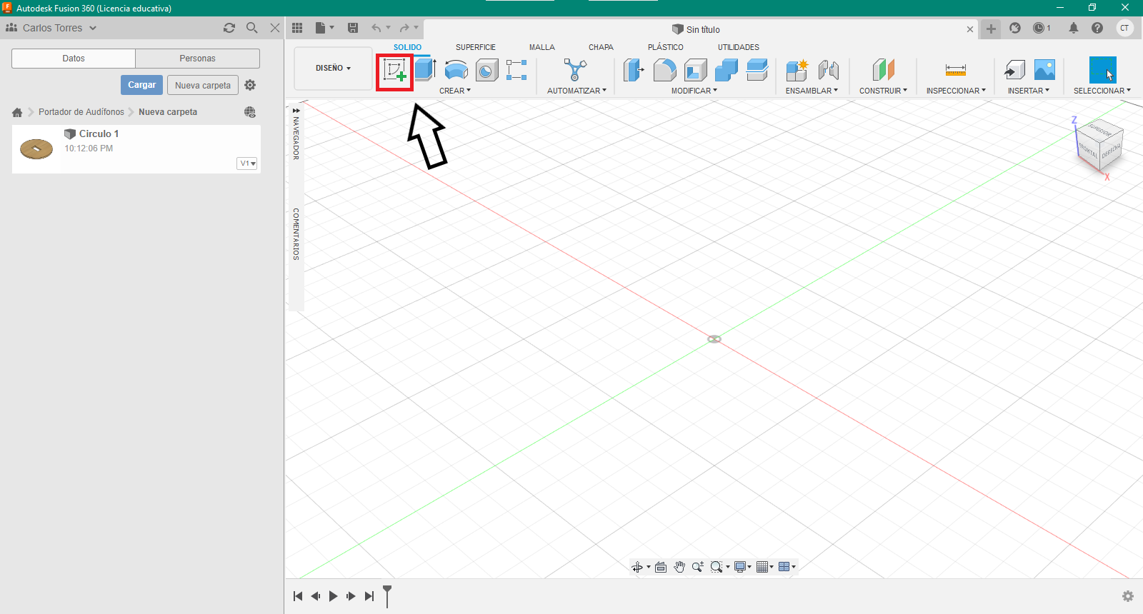Pick the Rectangular Pattern tool

(516, 70)
